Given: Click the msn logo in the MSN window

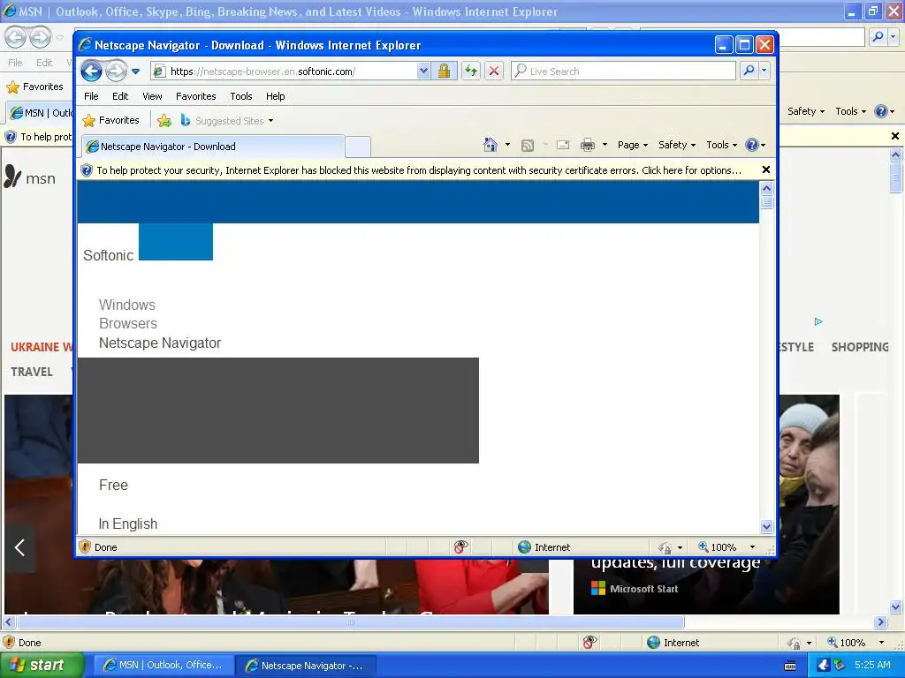Looking at the screenshot, I should [29, 177].
